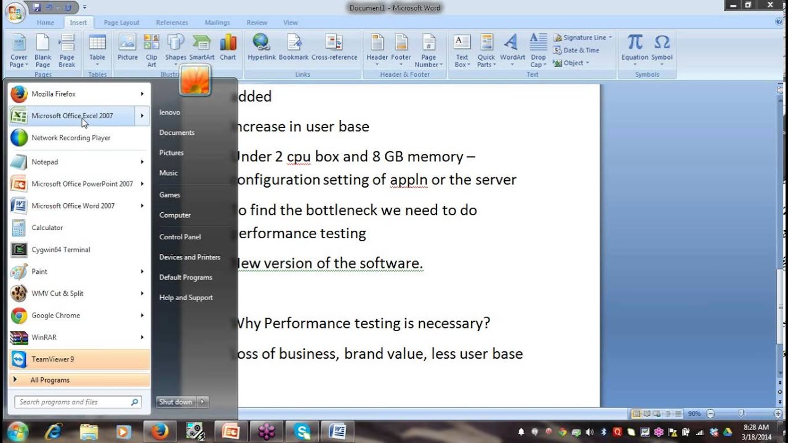Expand Microsoft Office Excel 2007 jump list arrow
788x443 pixels.
point(142,116)
